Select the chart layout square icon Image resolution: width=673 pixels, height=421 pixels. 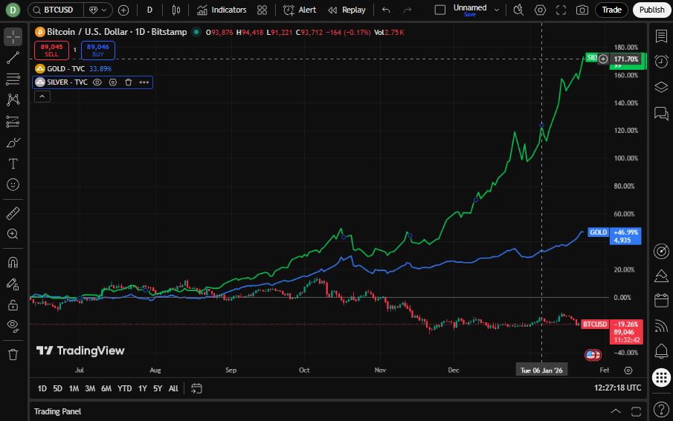[440, 10]
